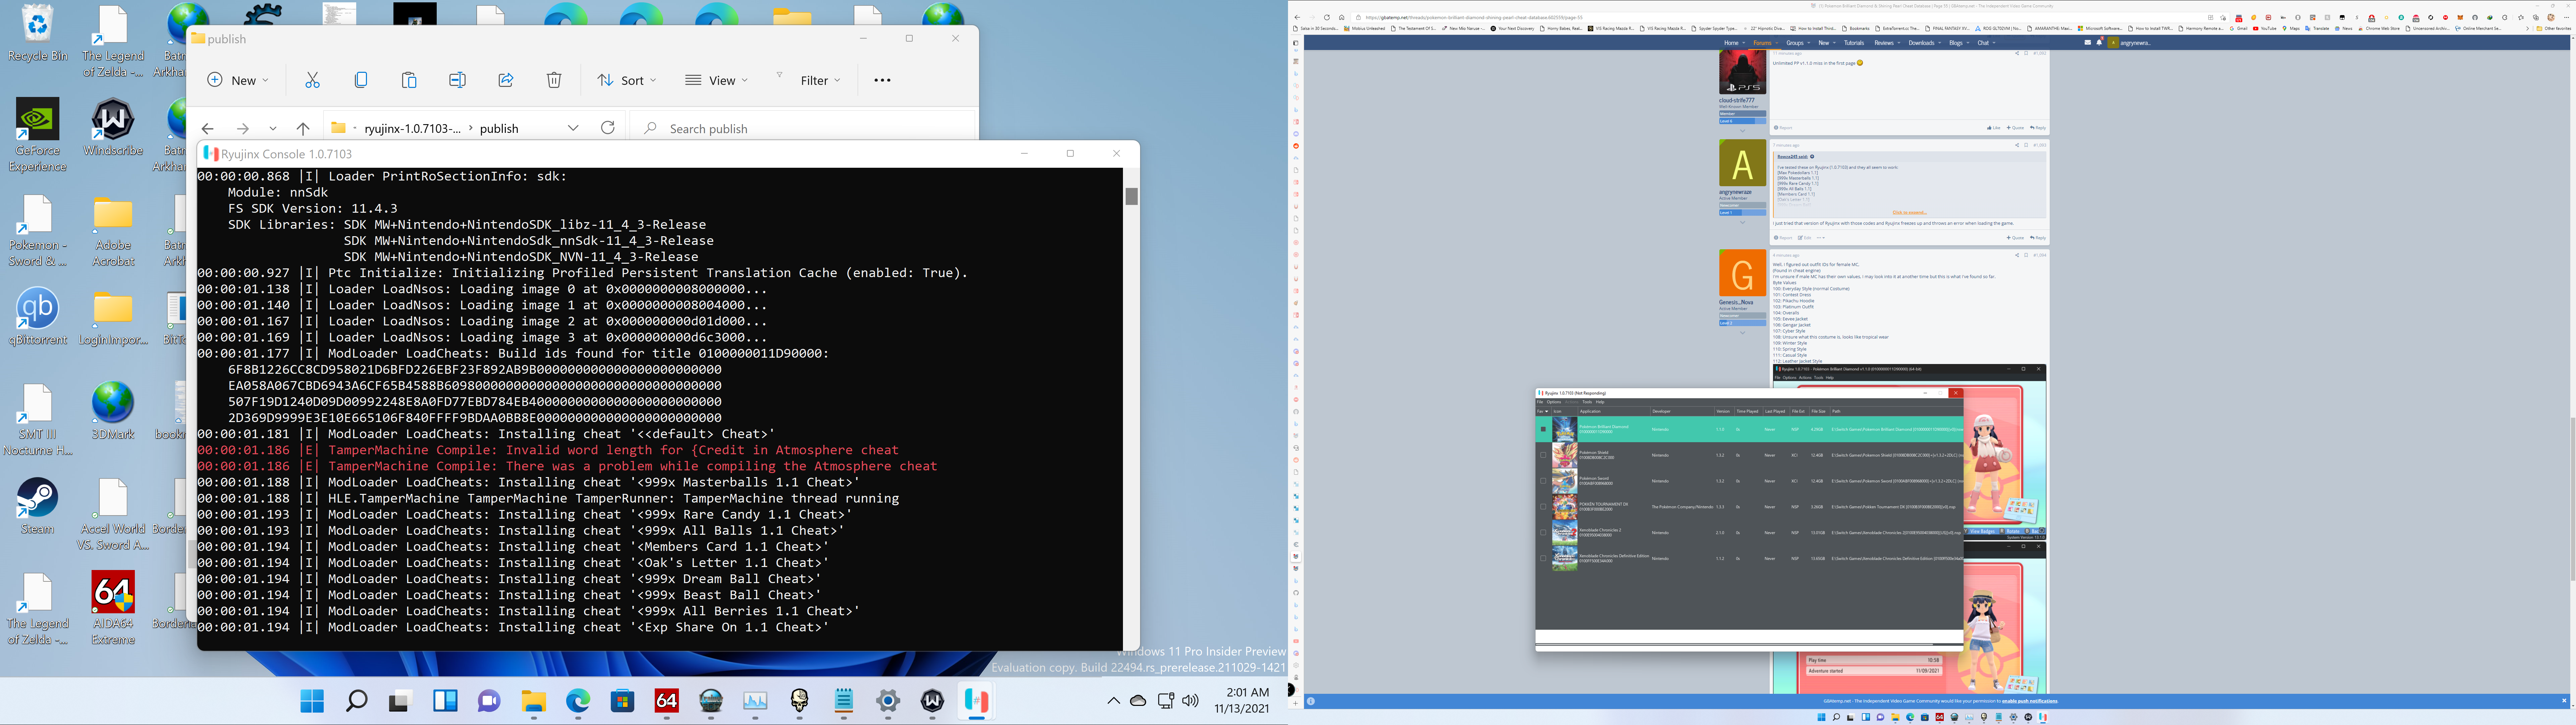Toggle favorite checkbox for POKKÉN TOURNAMENT DX
The height and width of the screenshot is (725, 2576).
(1543, 507)
